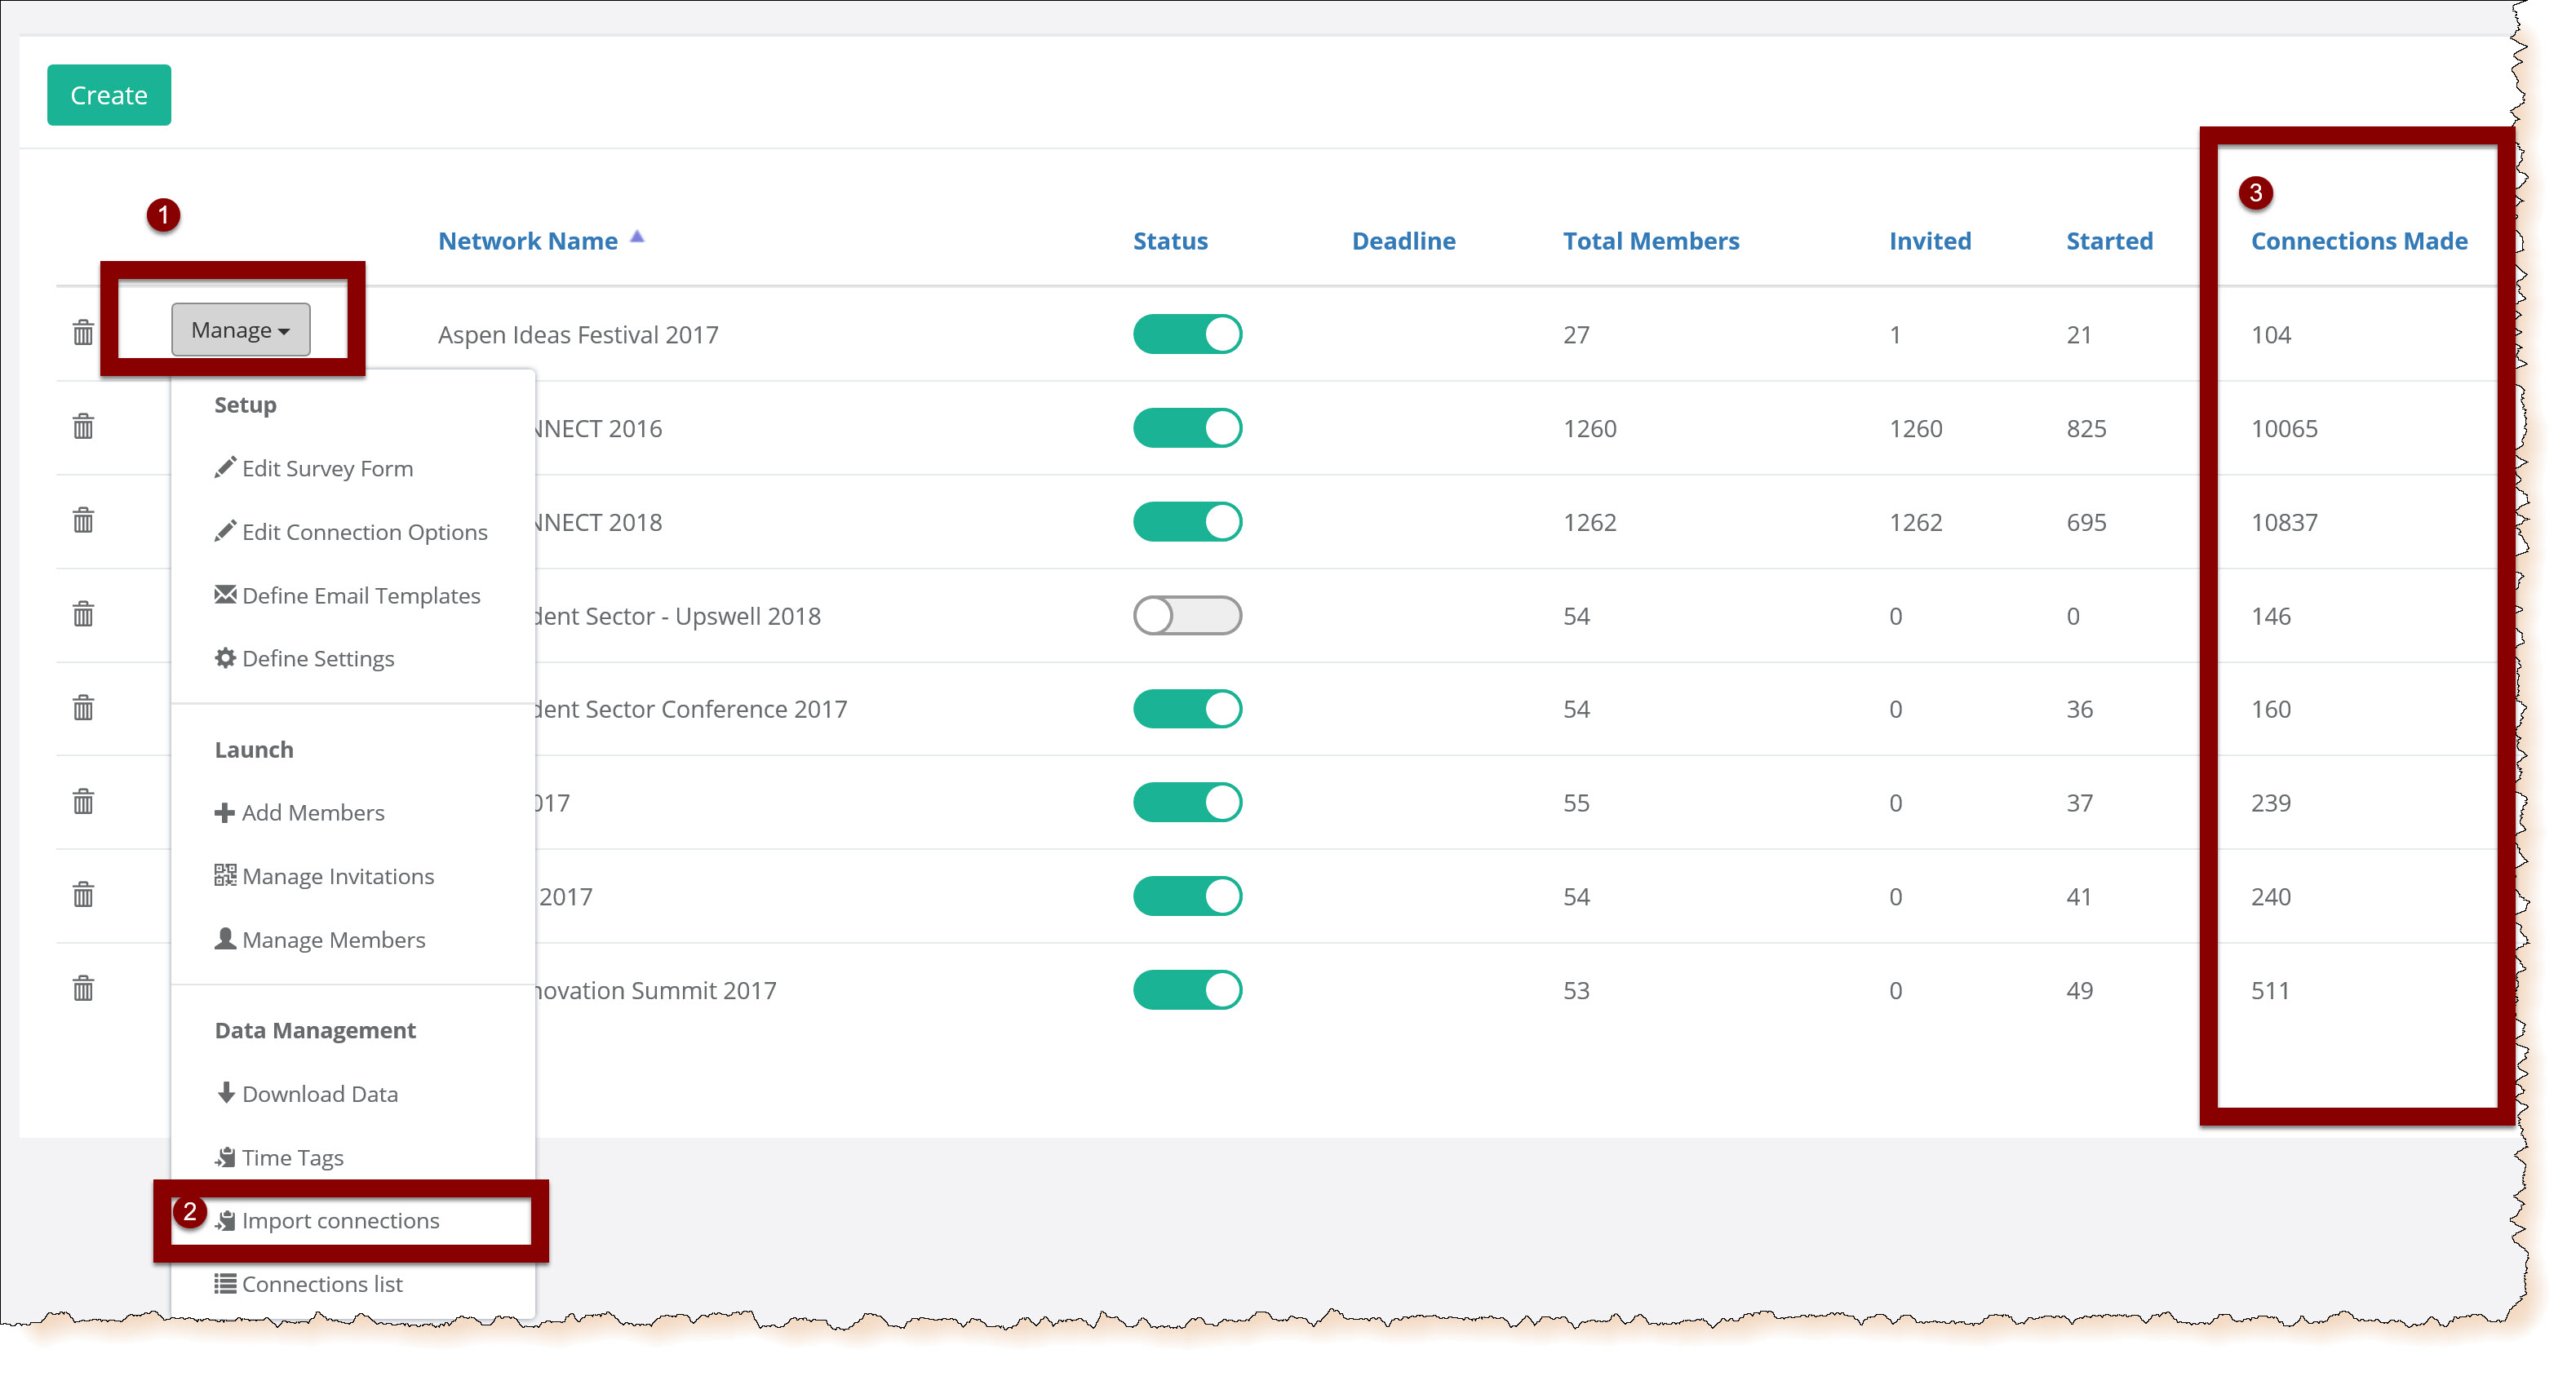Click QR icon beside Manage Invitations
The image size is (2576, 1376).
tap(225, 875)
